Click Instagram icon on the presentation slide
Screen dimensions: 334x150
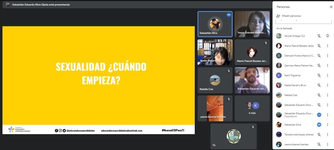(60, 131)
